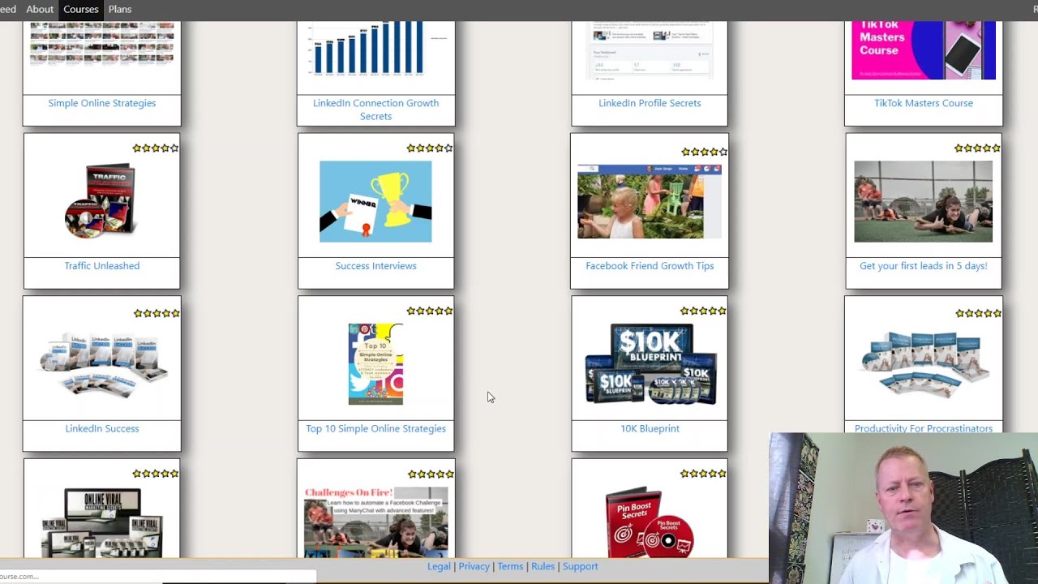Click star rating on Success Interviews card
1038x584 pixels.
(x=430, y=148)
